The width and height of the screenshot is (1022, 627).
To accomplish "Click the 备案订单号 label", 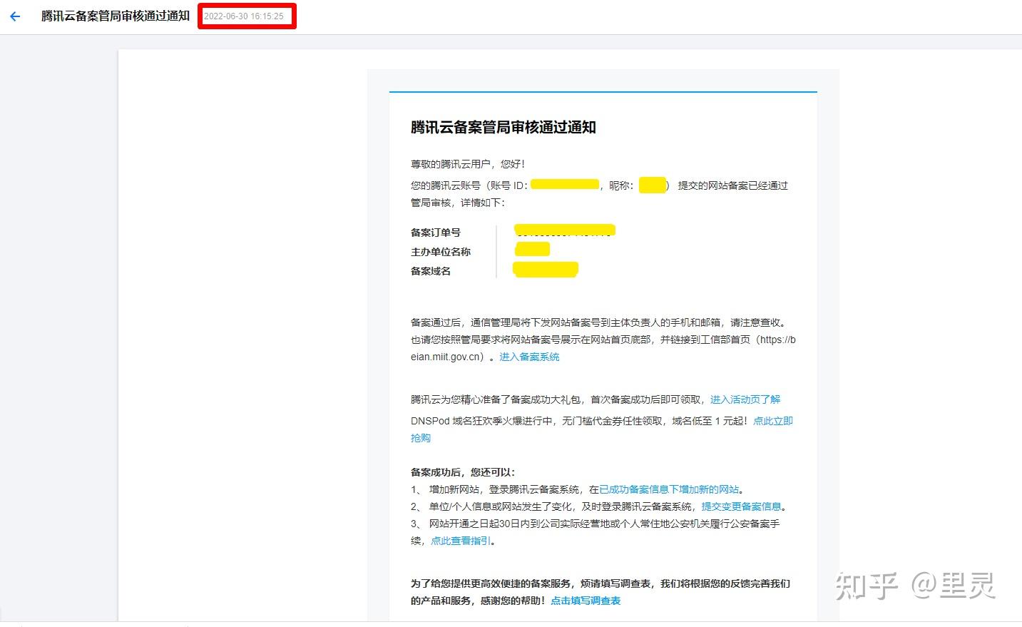I will [x=436, y=233].
